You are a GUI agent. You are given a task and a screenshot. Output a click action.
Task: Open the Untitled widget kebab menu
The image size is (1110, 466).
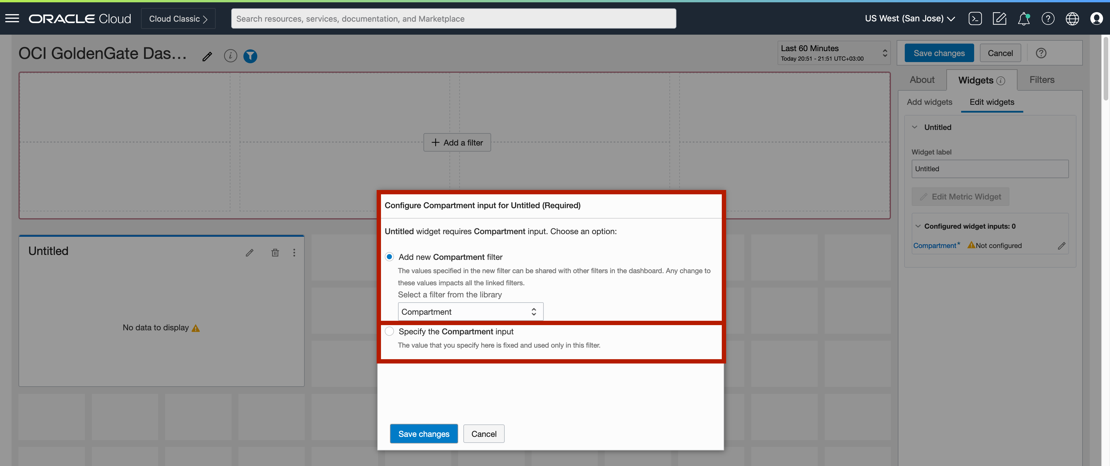tap(294, 253)
